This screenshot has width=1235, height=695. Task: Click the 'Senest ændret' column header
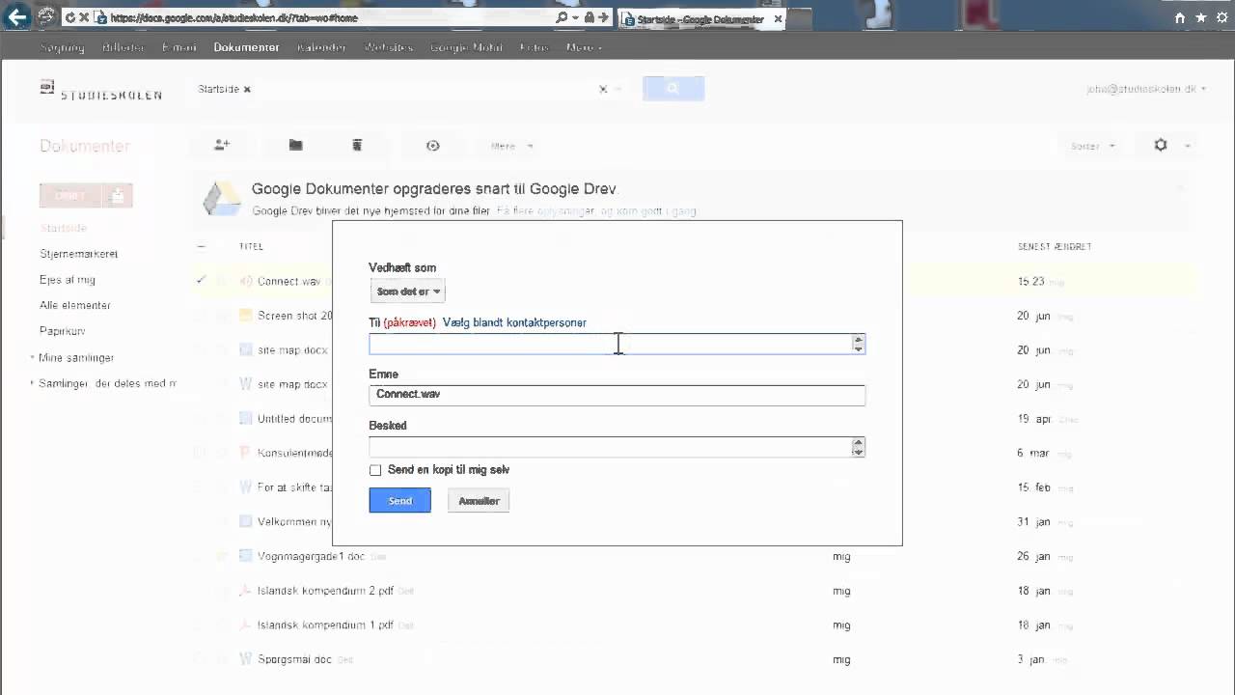(1055, 246)
